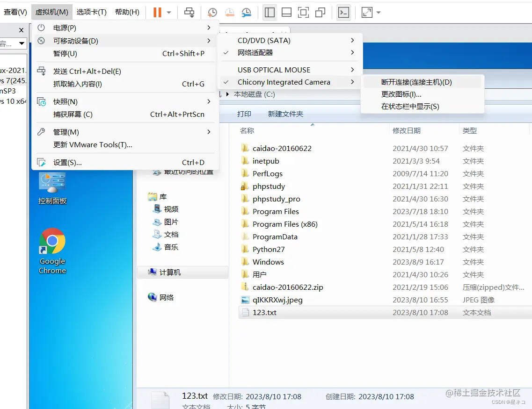Expand the CD/DVD (SATA) submenu
The width and height of the screenshot is (532, 409).
click(290, 40)
